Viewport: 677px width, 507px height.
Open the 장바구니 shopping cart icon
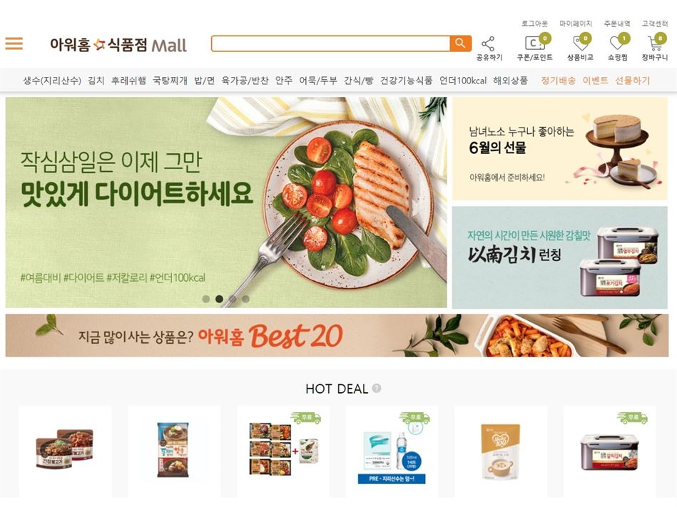pyautogui.click(x=655, y=43)
